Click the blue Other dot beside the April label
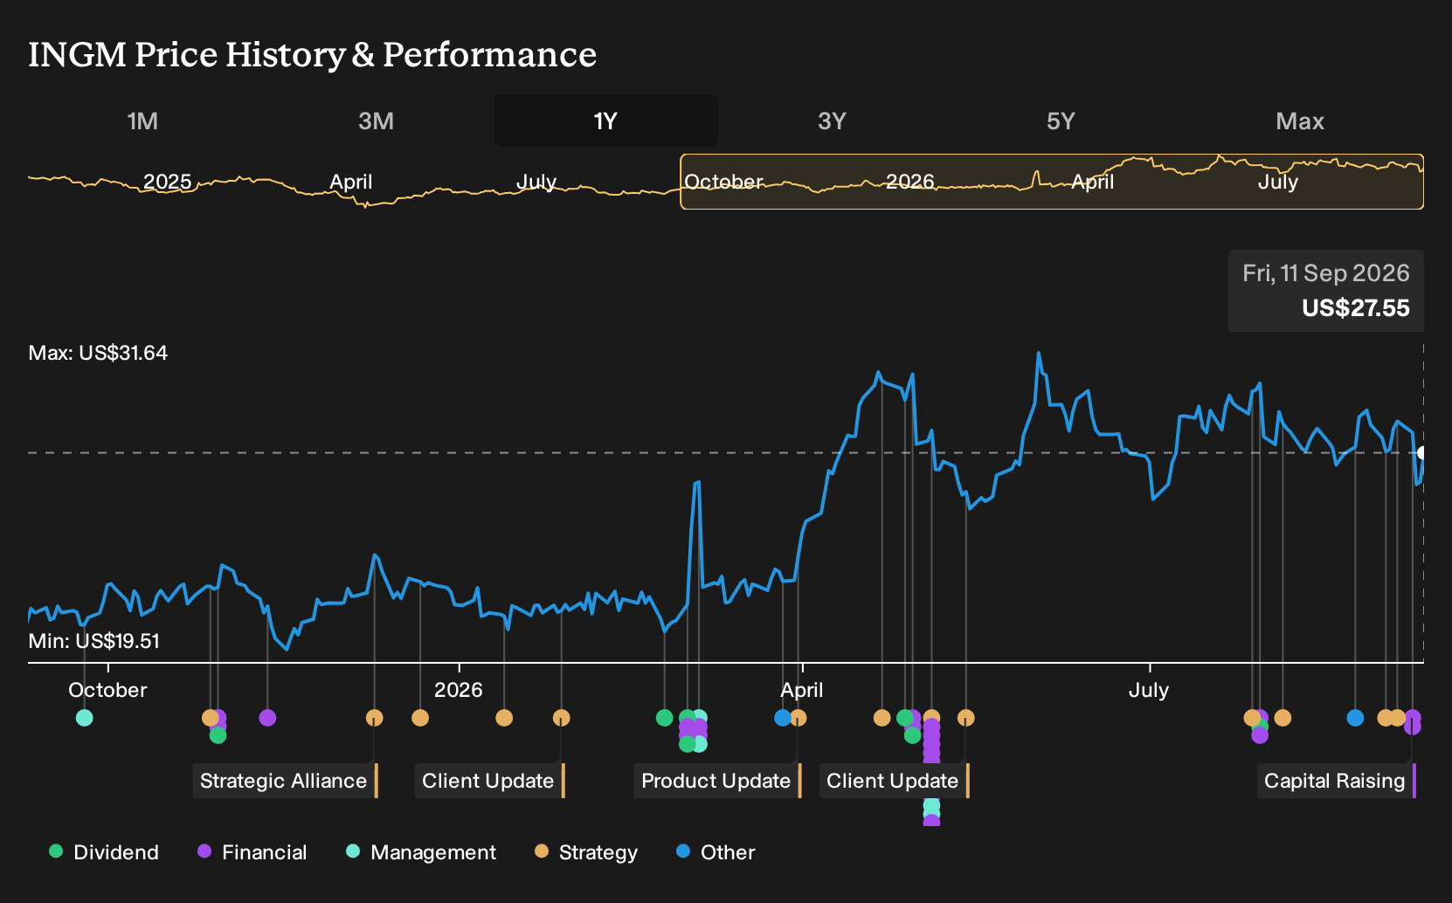Image resolution: width=1452 pixels, height=903 pixels. 783,718
